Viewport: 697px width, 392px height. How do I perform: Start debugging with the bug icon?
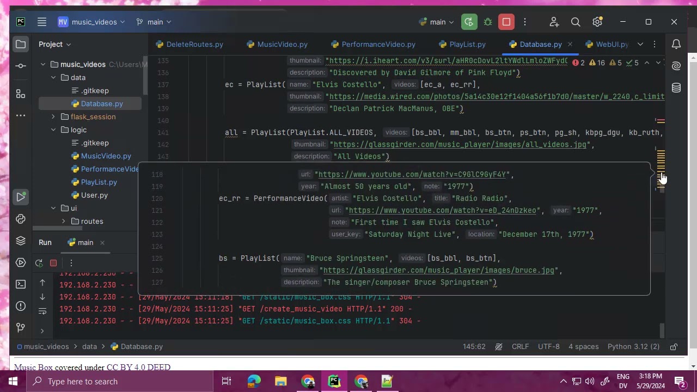[x=488, y=22]
